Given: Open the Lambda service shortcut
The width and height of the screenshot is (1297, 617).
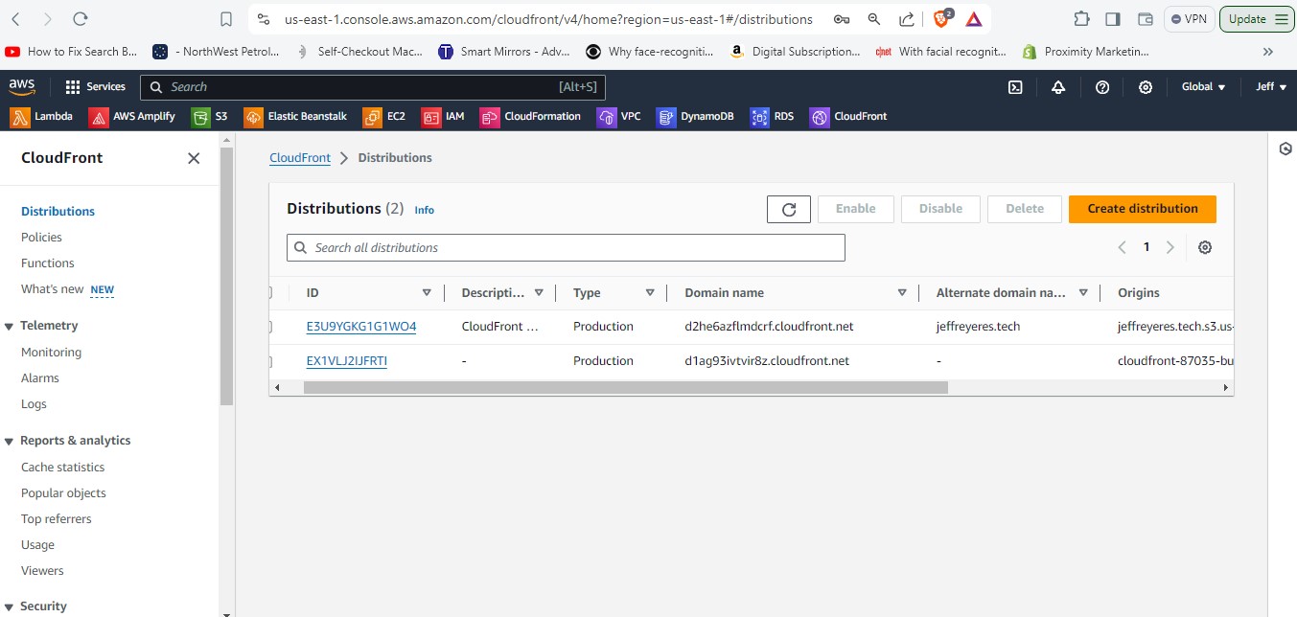Looking at the screenshot, I should [x=41, y=117].
